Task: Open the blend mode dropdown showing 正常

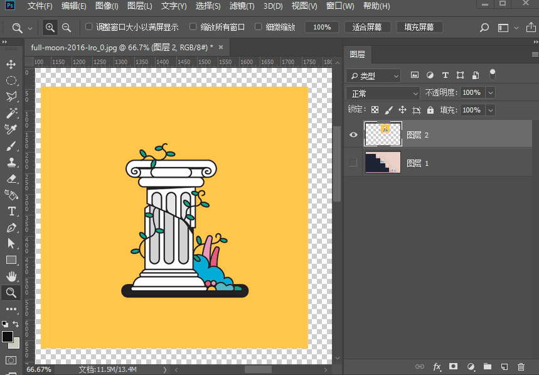Action: 383,92
